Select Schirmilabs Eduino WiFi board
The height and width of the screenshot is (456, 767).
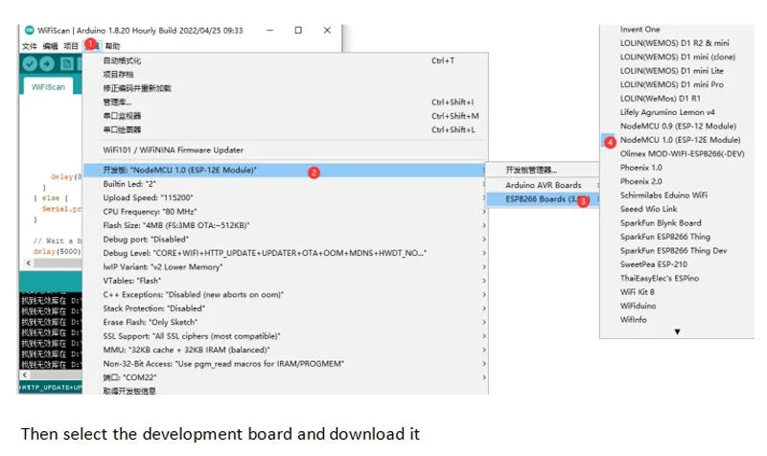(677, 195)
